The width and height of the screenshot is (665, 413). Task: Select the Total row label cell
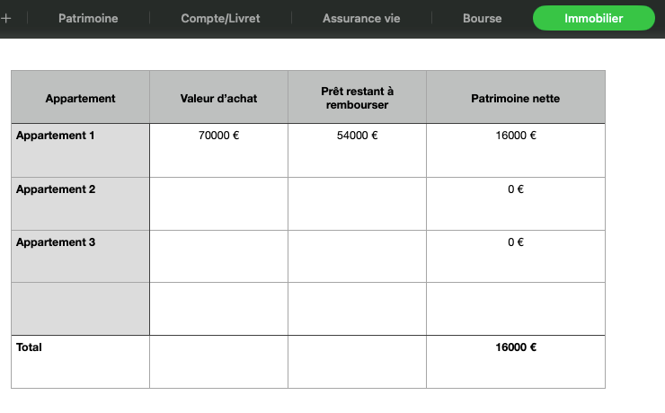point(81,362)
